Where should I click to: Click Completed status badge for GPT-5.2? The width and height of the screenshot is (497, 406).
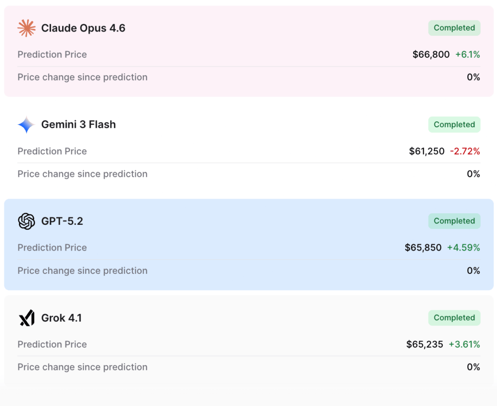pyautogui.click(x=454, y=221)
